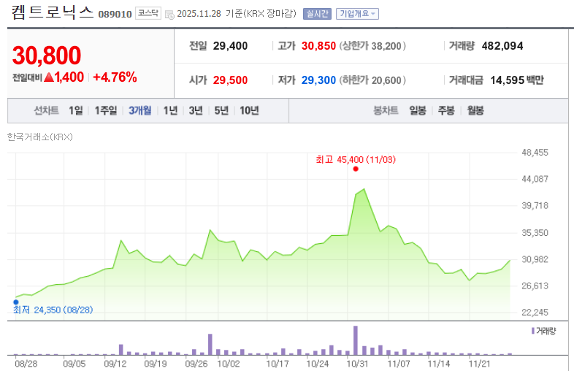
Task: Click the red 최고 peak dot on chart
Action: 356,169
